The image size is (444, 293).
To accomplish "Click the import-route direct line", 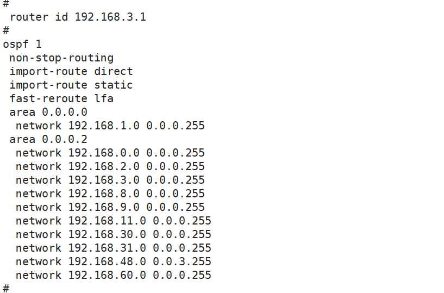I will (71, 71).
